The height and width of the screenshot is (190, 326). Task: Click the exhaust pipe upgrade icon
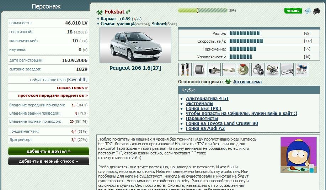[x=214, y=69]
